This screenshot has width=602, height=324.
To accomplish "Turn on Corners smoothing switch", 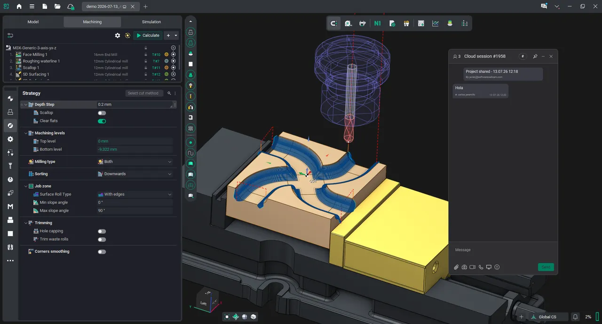I will pyautogui.click(x=102, y=251).
